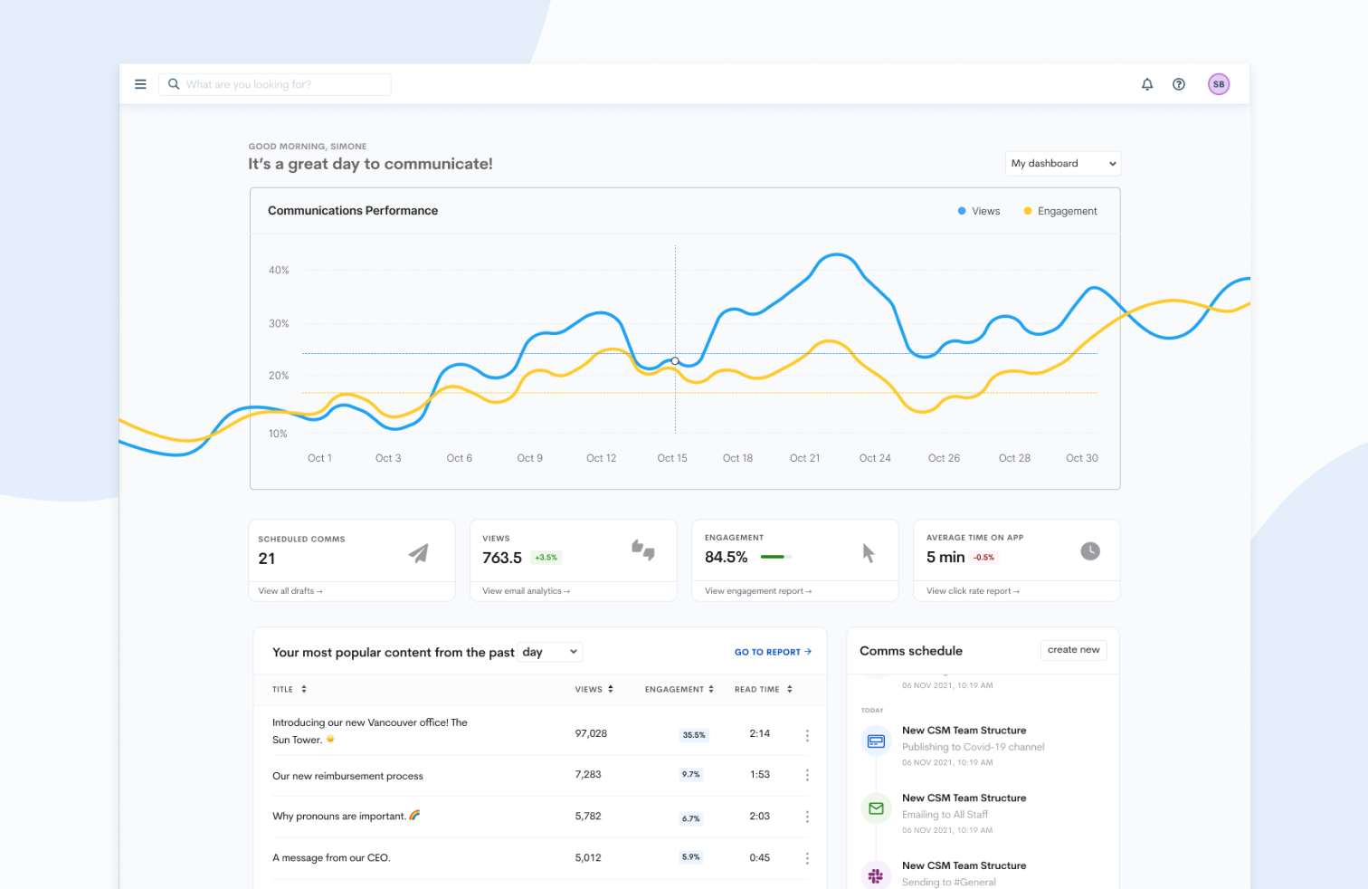Change the past day period dropdown
This screenshot has height=889, width=1368.
coord(550,652)
